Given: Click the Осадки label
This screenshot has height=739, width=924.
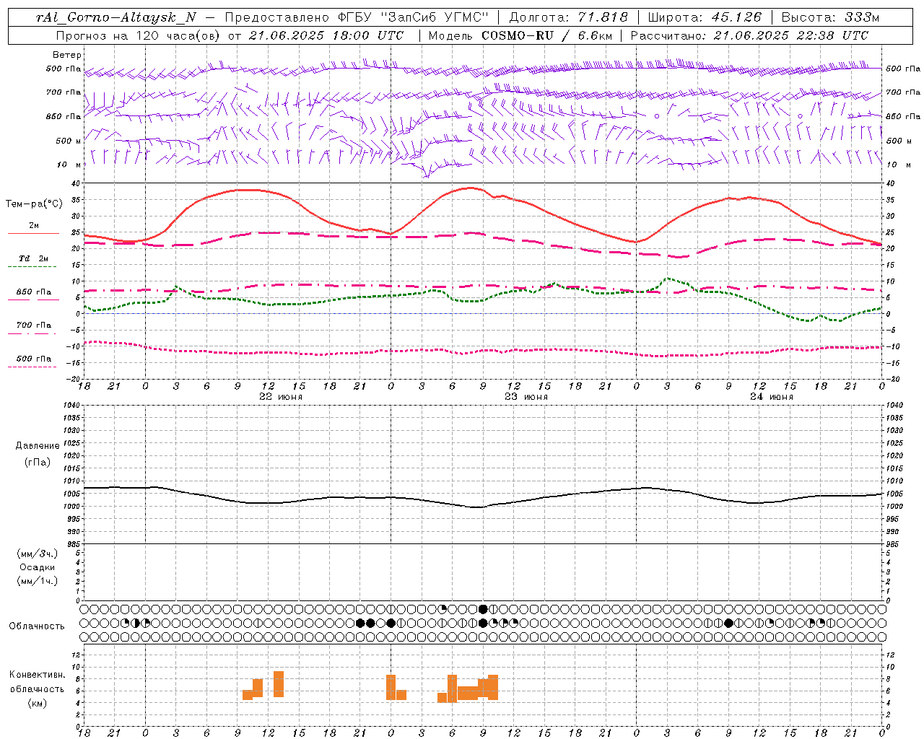Looking at the screenshot, I should point(38,567).
